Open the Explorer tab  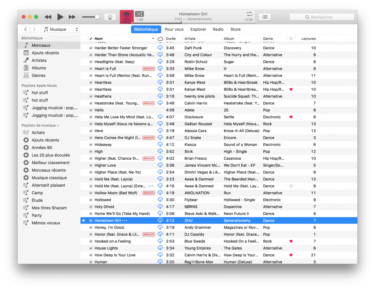[198, 29]
